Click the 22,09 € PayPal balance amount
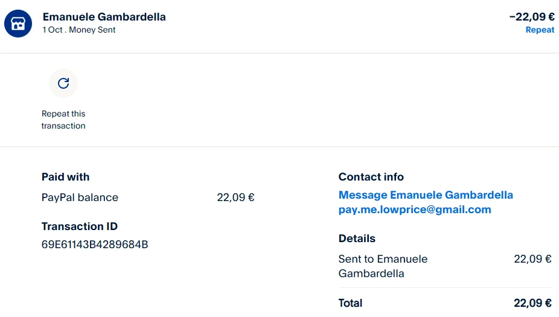The image size is (559, 317). click(x=235, y=197)
